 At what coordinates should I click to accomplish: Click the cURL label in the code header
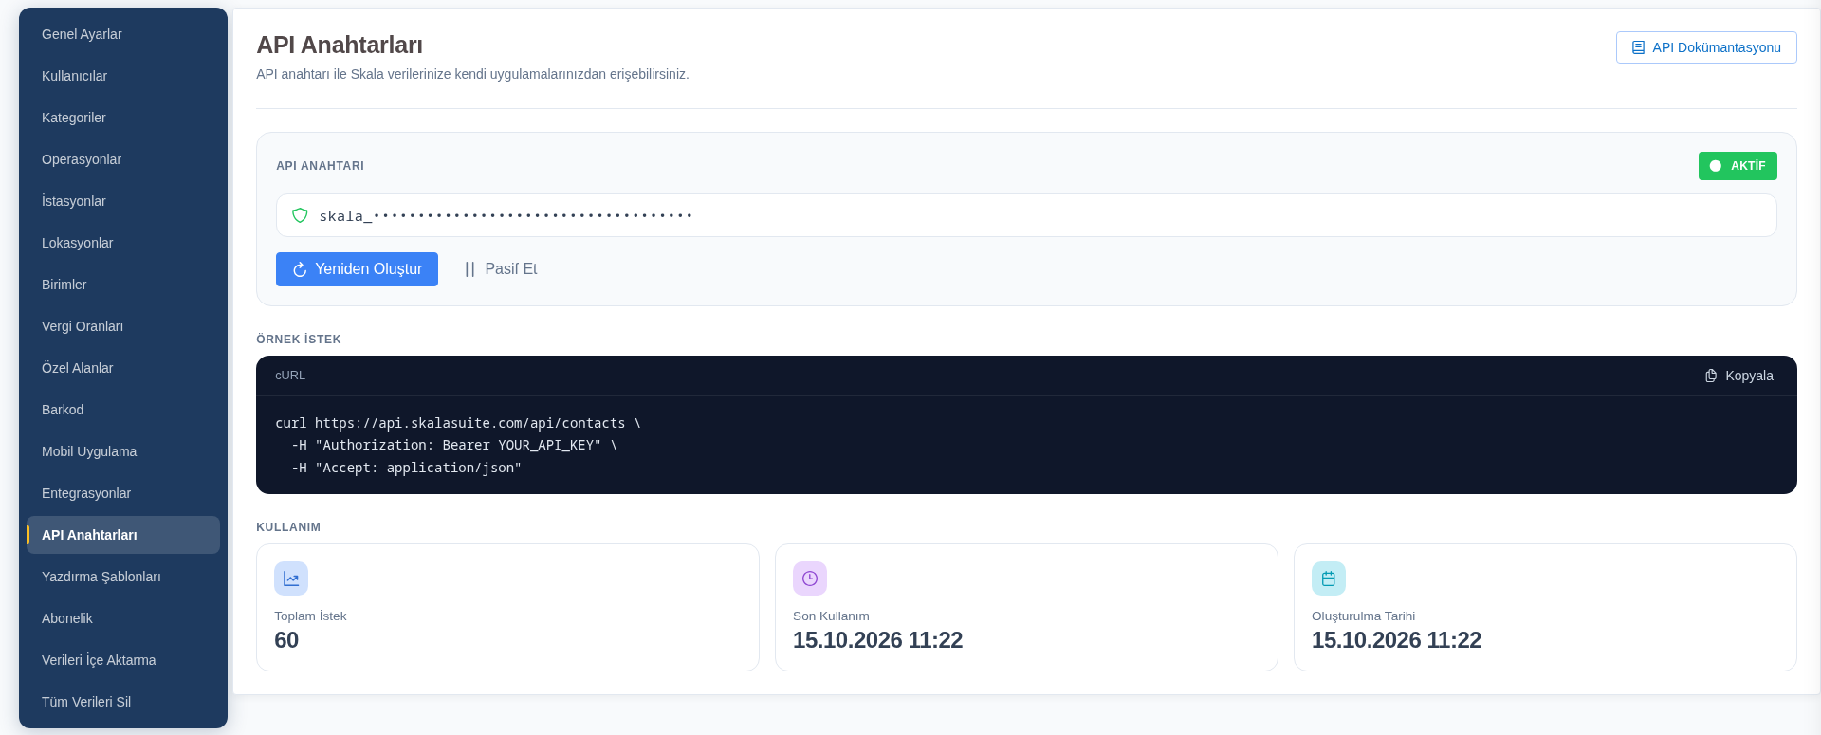[290, 376]
